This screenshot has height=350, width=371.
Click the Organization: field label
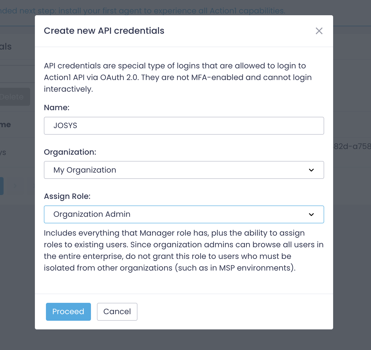(70, 152)
